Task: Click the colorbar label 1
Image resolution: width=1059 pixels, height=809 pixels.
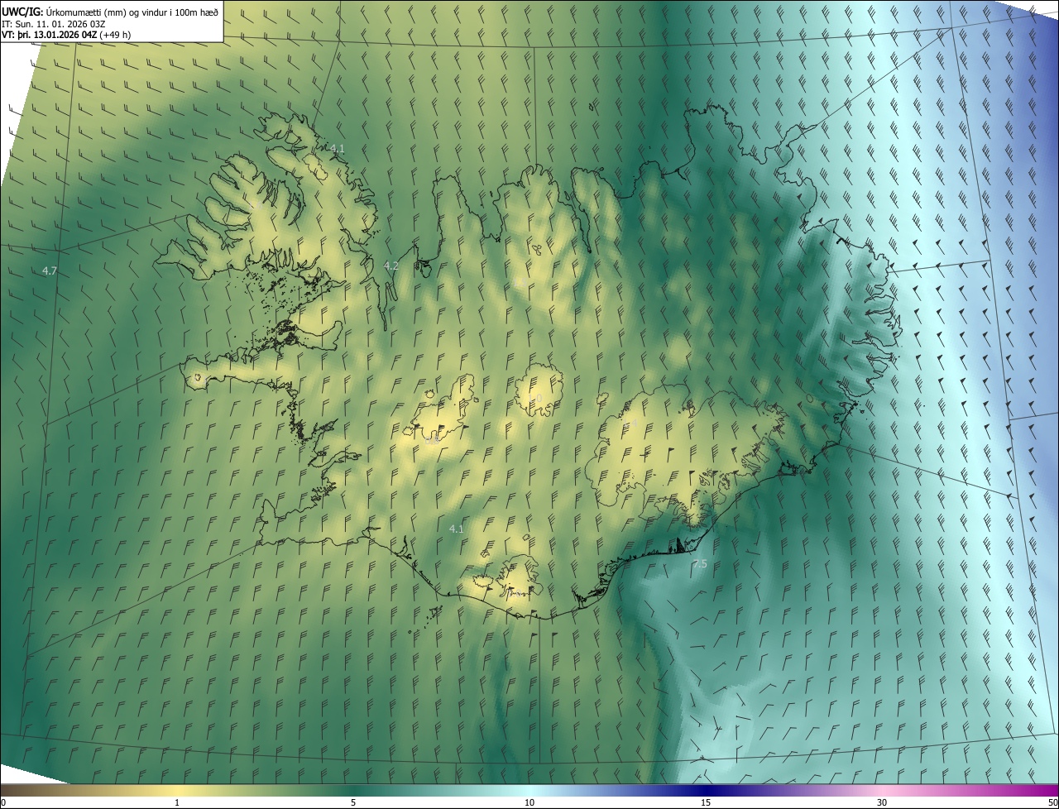Action: (177, 803)
